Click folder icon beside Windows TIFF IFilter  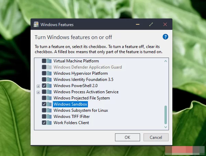tap(49, 117)
